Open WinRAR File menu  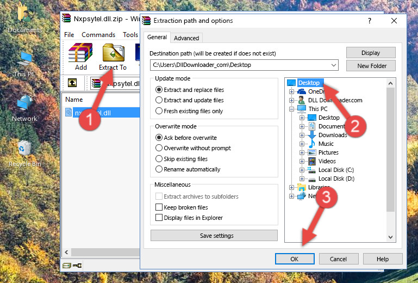point(69,35)
